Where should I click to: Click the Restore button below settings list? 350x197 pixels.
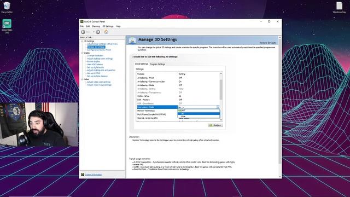tap(215, 125)
